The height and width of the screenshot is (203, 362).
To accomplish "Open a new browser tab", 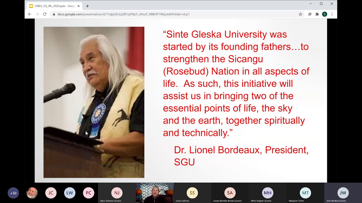I will [x=87, y=6].
